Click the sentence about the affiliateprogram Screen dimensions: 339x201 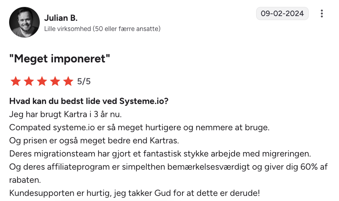click(168, 167)
